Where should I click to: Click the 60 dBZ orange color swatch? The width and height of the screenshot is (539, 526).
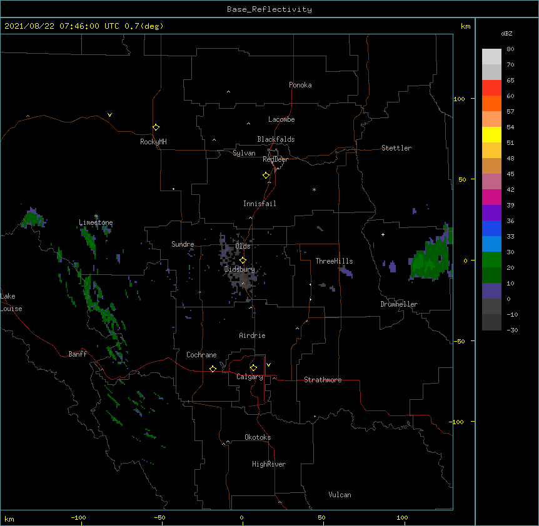coord(491,103)
